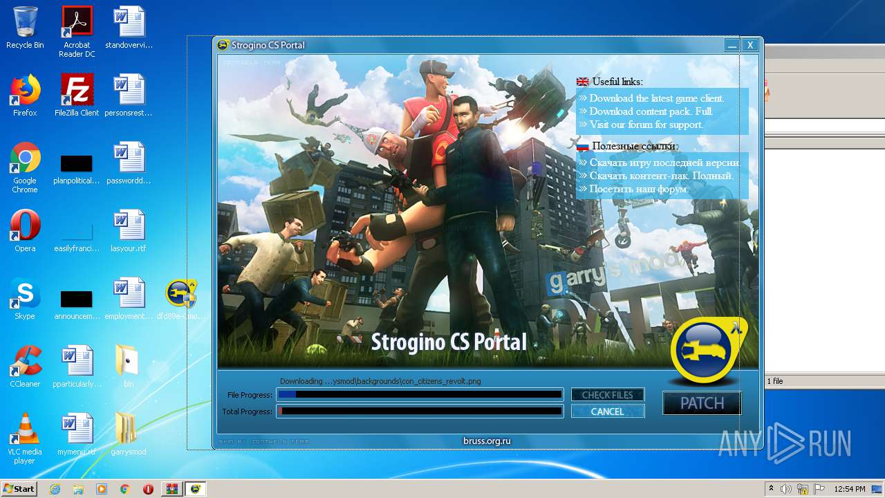Switch to the WinRAR taskbar window
Image resolution: width=885 pixels, height=498 pixels.
pos(171,489)
